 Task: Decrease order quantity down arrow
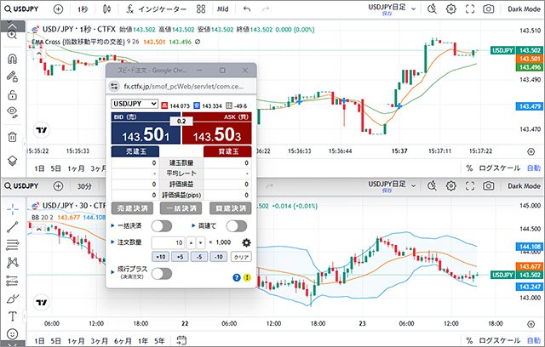(201, 242)
